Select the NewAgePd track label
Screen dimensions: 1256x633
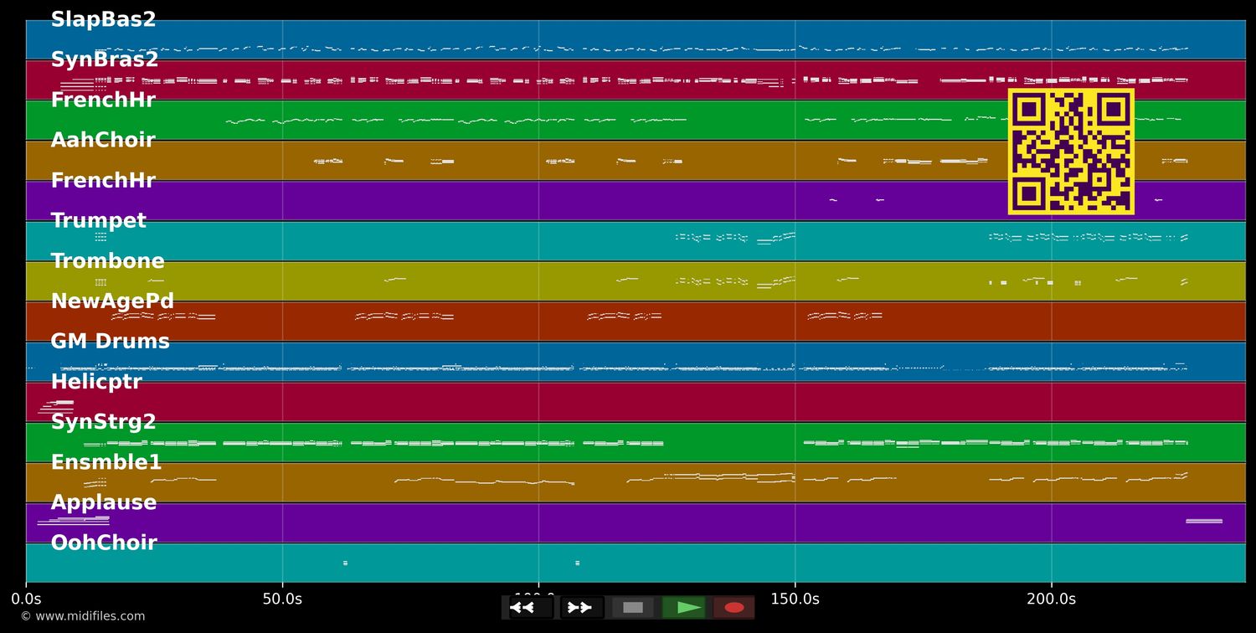pyautogui.click(x=112, y=301)
